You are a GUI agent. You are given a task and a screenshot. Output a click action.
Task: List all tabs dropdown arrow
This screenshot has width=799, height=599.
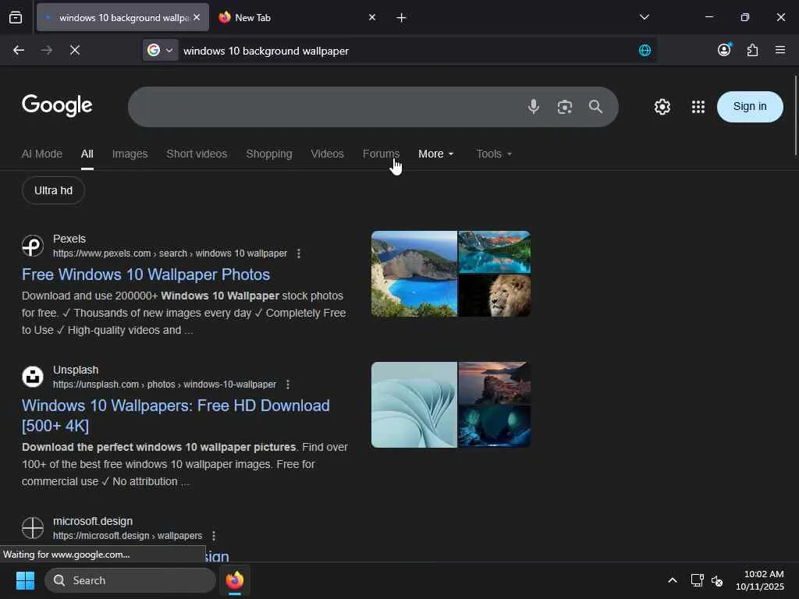[x=644, y=17]
